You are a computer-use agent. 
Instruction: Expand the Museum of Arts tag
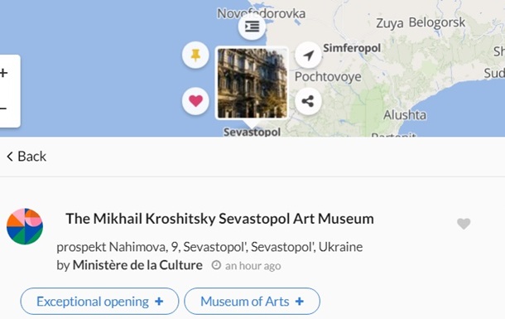point(252,302)
